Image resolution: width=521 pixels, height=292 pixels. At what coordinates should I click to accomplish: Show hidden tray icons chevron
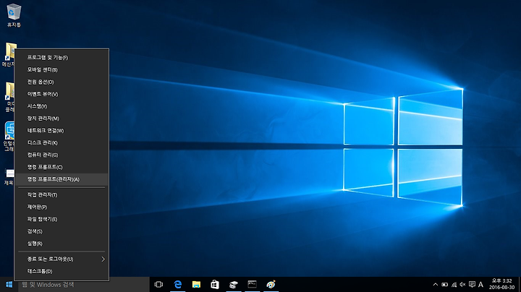[436, 285]
